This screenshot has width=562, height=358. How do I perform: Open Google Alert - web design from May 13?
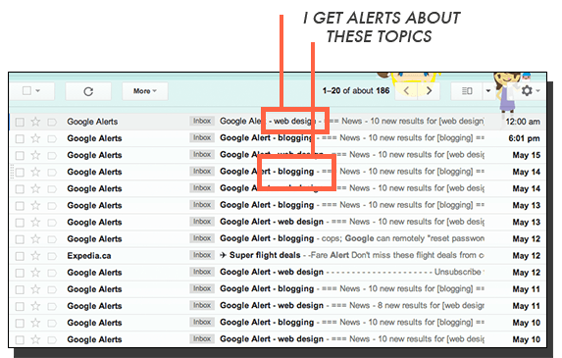point(272,222)
